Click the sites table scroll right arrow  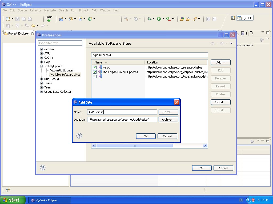(x=205, y=146)
